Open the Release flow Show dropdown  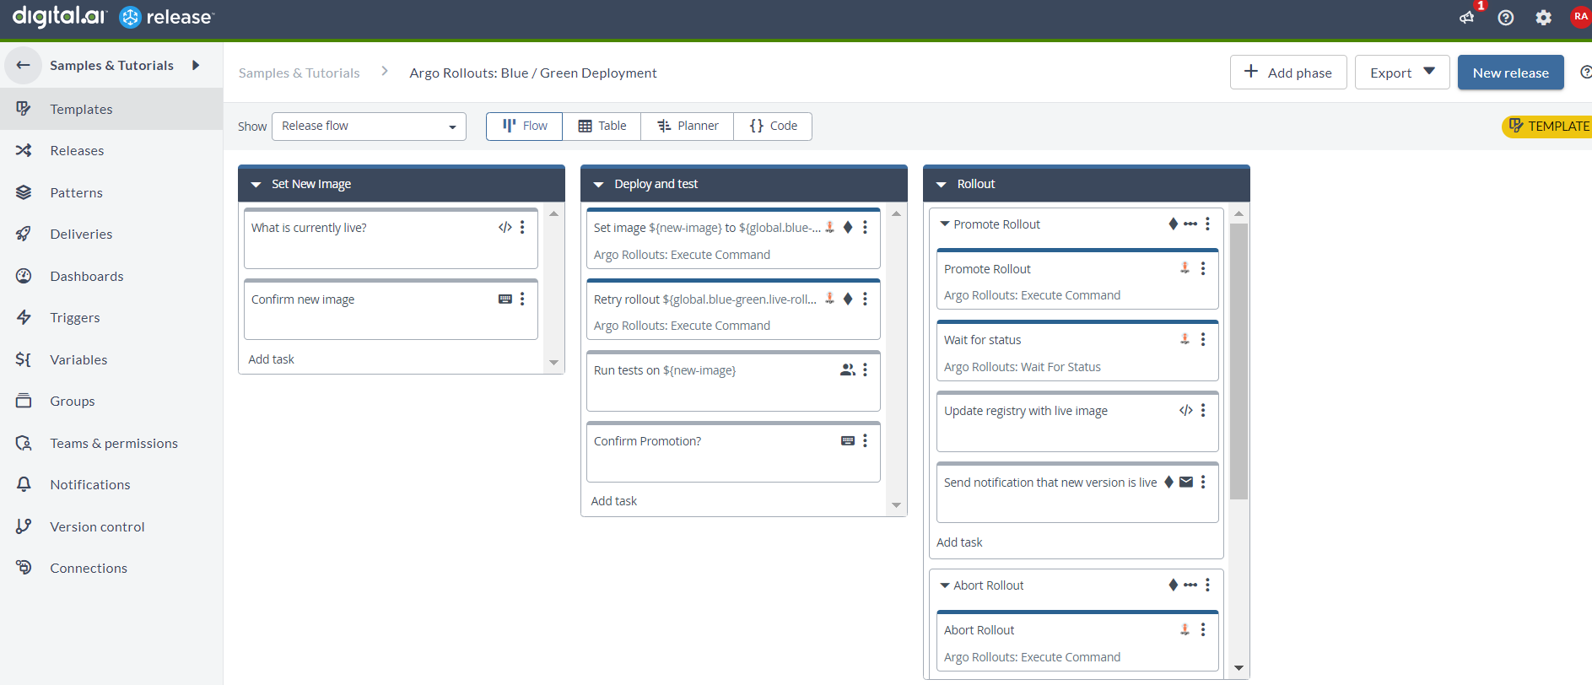pyautogui.click(x=369, y=127)
